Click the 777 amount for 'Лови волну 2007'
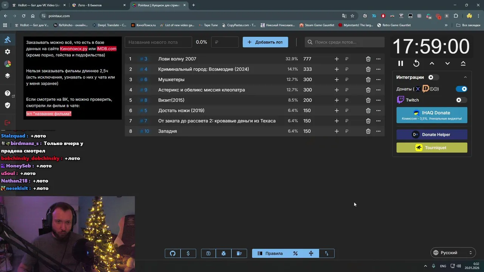The image size is (484, 272). click(307, 59)
